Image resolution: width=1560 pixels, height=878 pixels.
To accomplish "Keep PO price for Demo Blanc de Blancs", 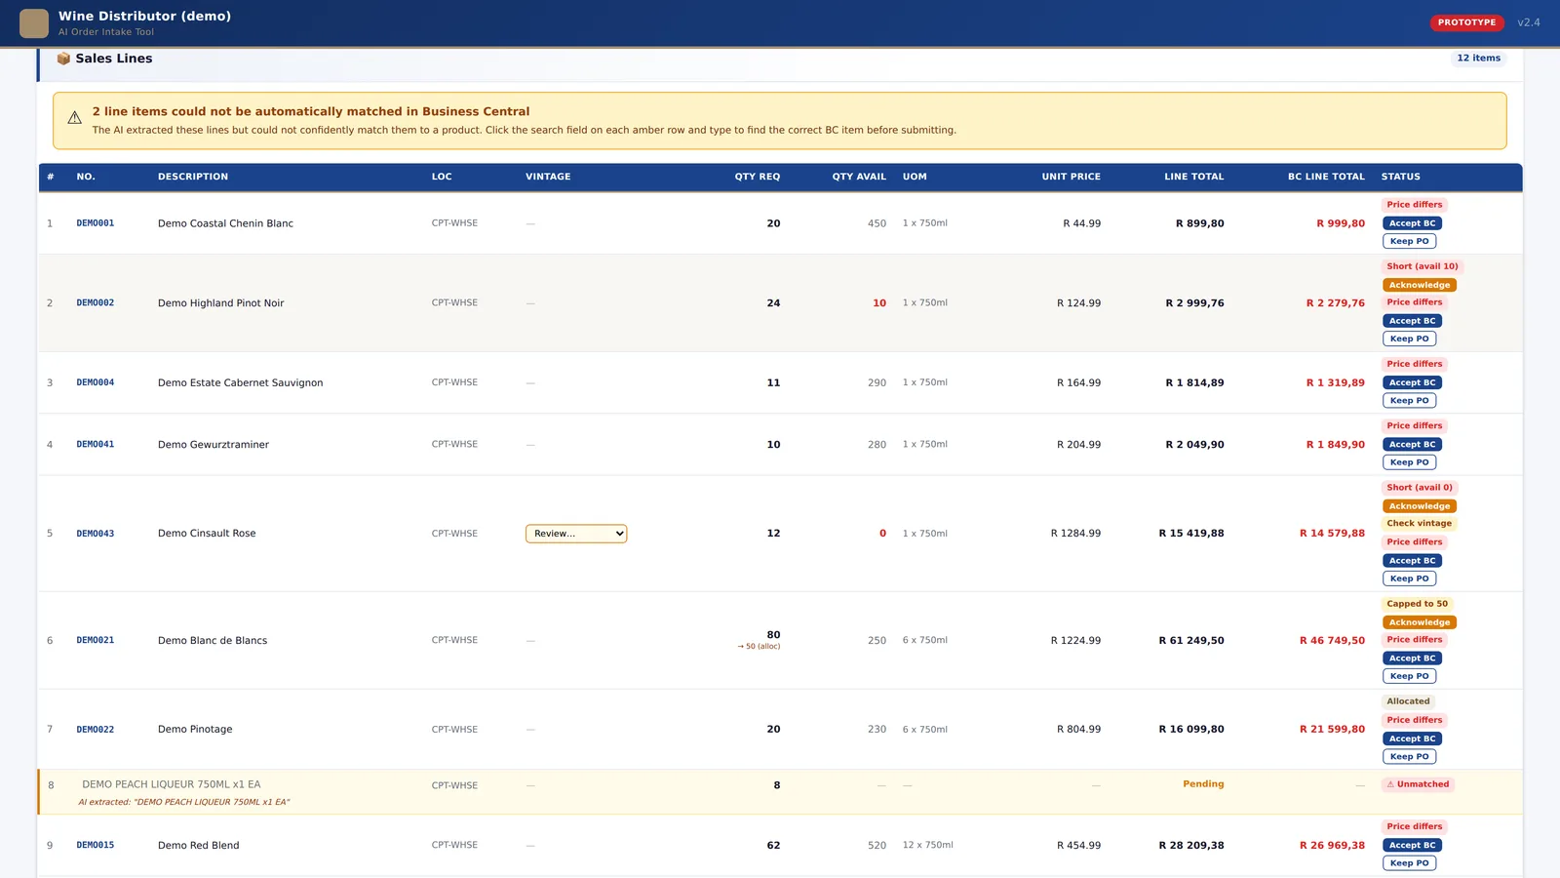I will [x=1409, y=676].
